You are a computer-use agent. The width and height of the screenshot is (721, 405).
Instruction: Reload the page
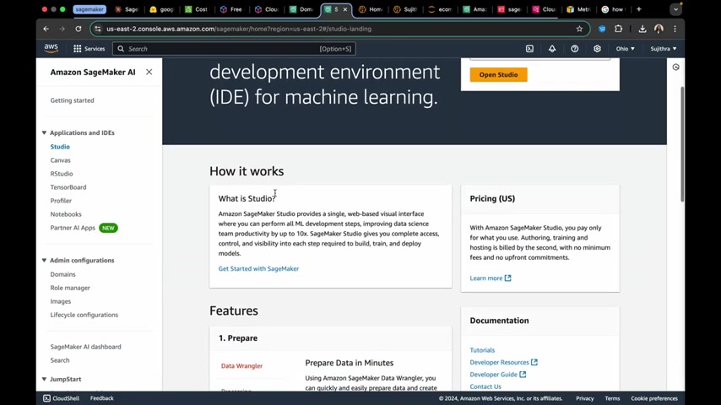(x=79, y=29)
